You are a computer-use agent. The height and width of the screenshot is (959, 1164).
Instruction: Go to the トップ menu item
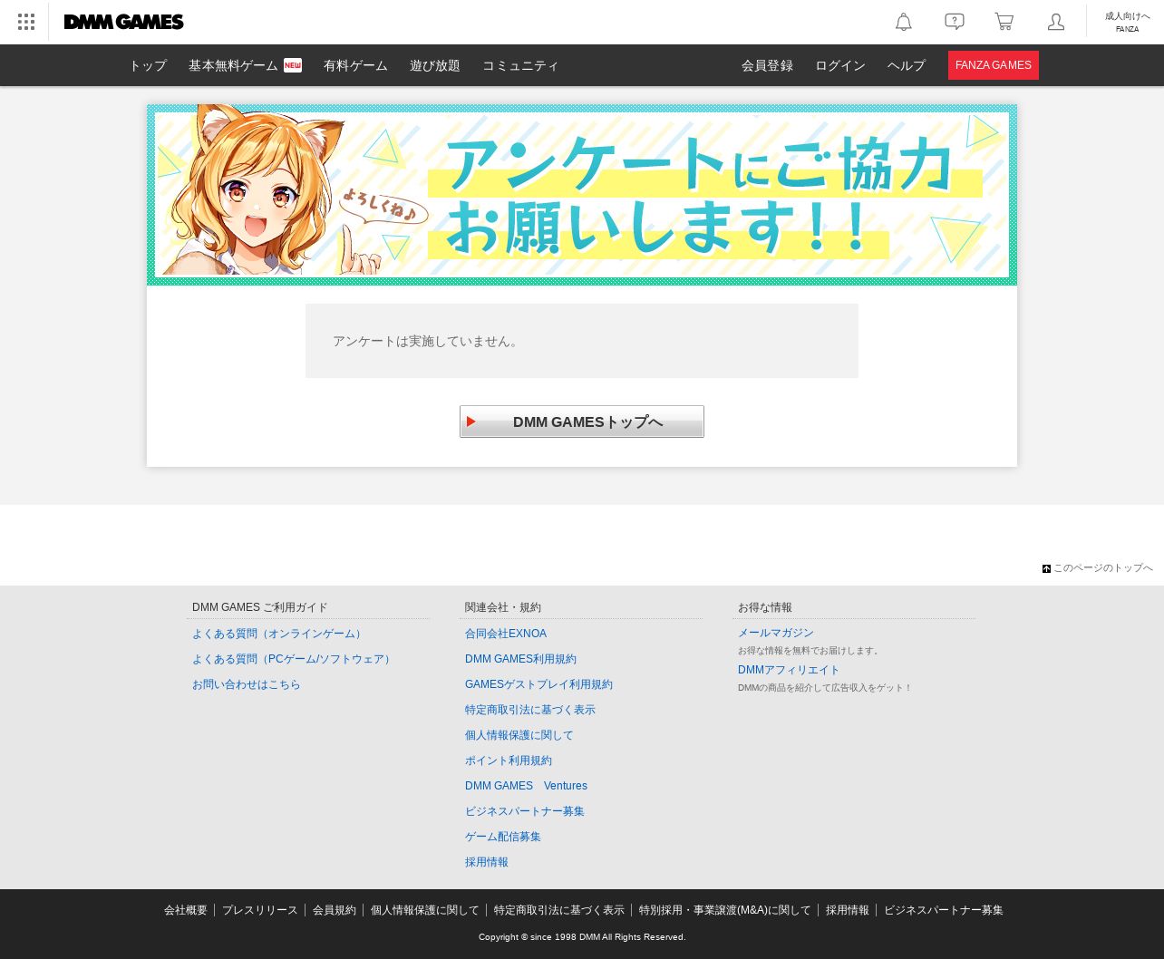(148, 65)
